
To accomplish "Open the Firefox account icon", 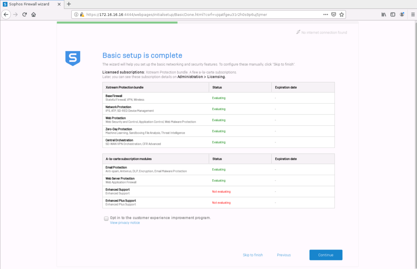I will point(402,15).
